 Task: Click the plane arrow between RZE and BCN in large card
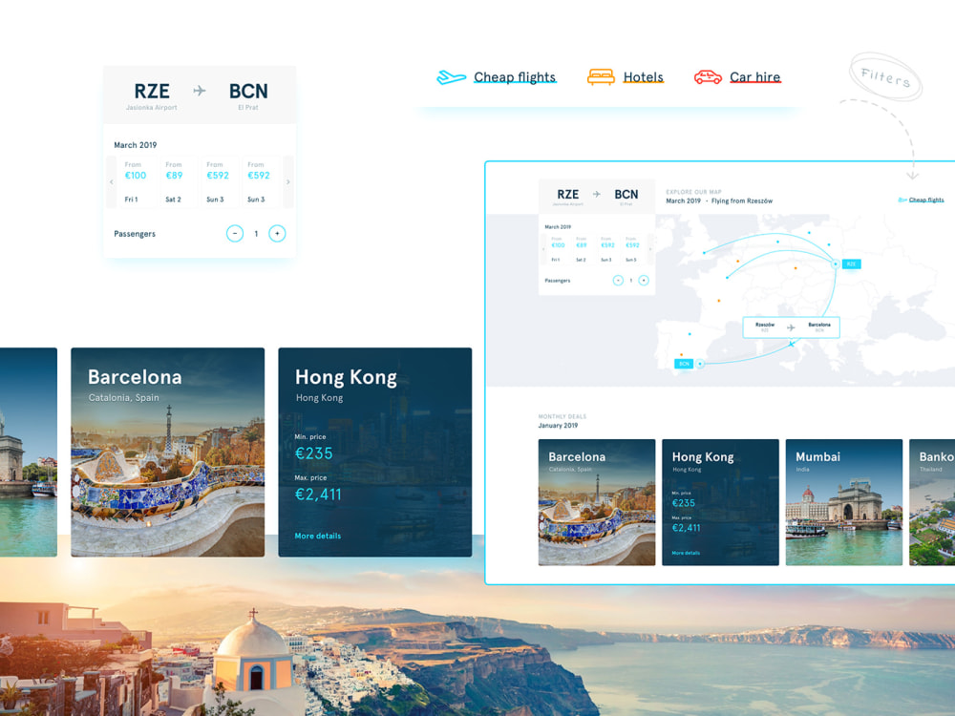pos(200,91)
